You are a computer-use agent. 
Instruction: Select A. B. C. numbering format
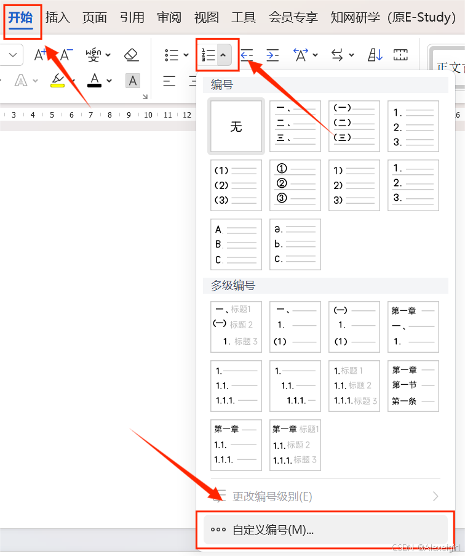point(236,244)
